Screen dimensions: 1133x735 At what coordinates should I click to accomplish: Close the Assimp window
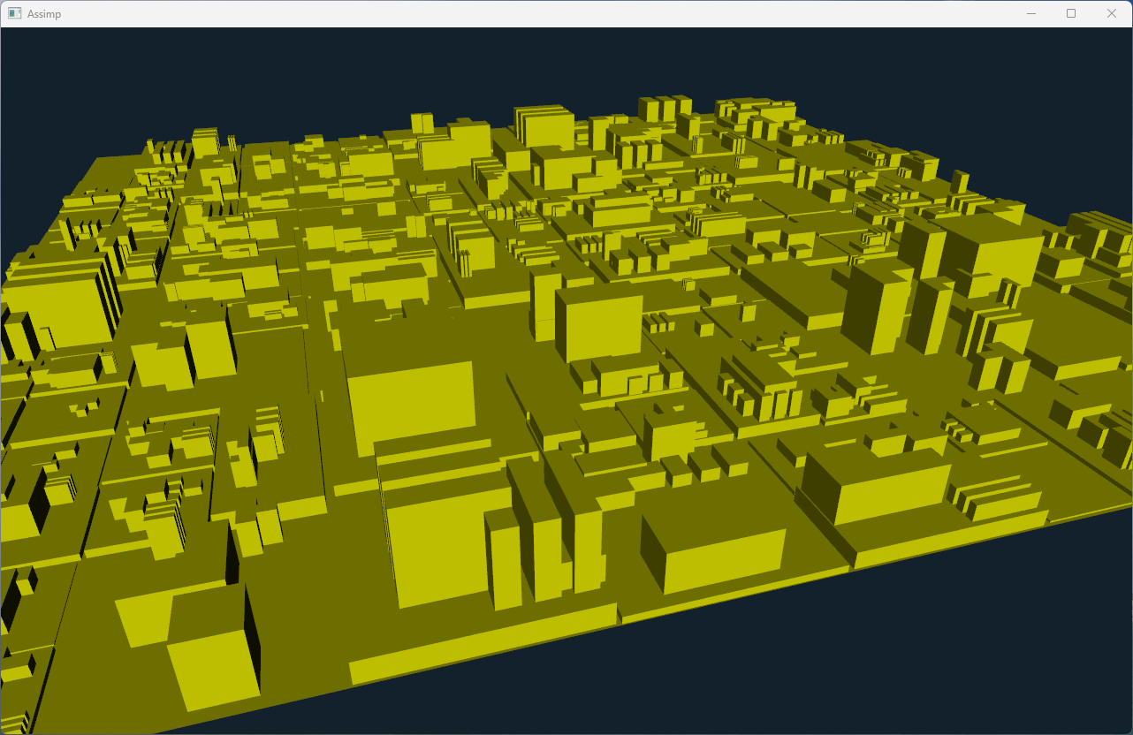point(1112,13)
